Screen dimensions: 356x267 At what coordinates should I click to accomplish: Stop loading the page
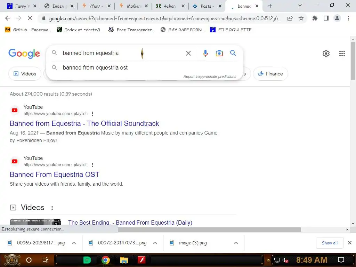tap(30, 18)
